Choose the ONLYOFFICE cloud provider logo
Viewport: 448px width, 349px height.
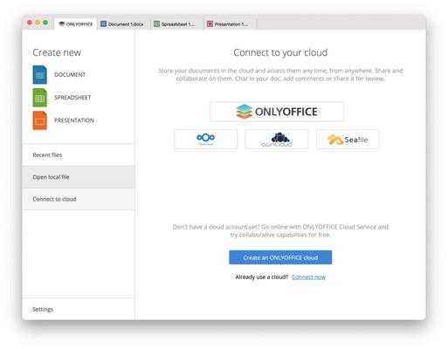(x=277, y=112)
